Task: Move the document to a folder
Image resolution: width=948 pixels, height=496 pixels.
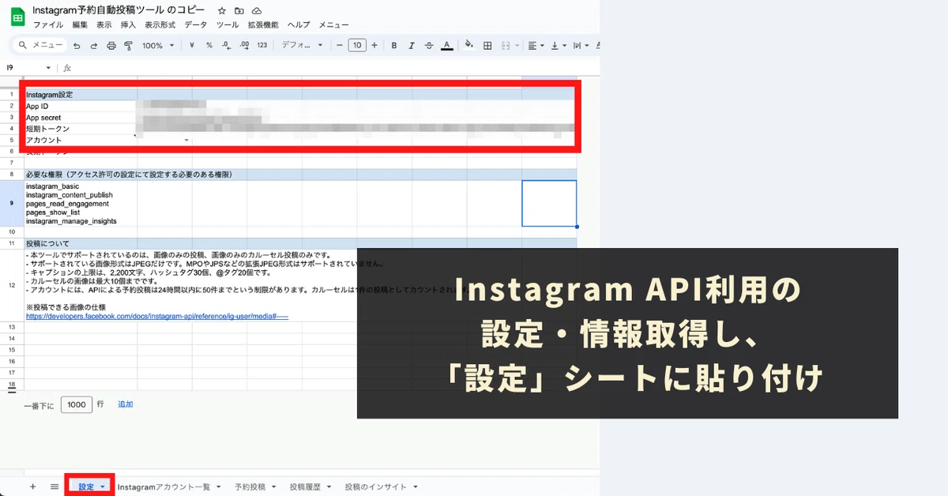Action: point(239,11)
